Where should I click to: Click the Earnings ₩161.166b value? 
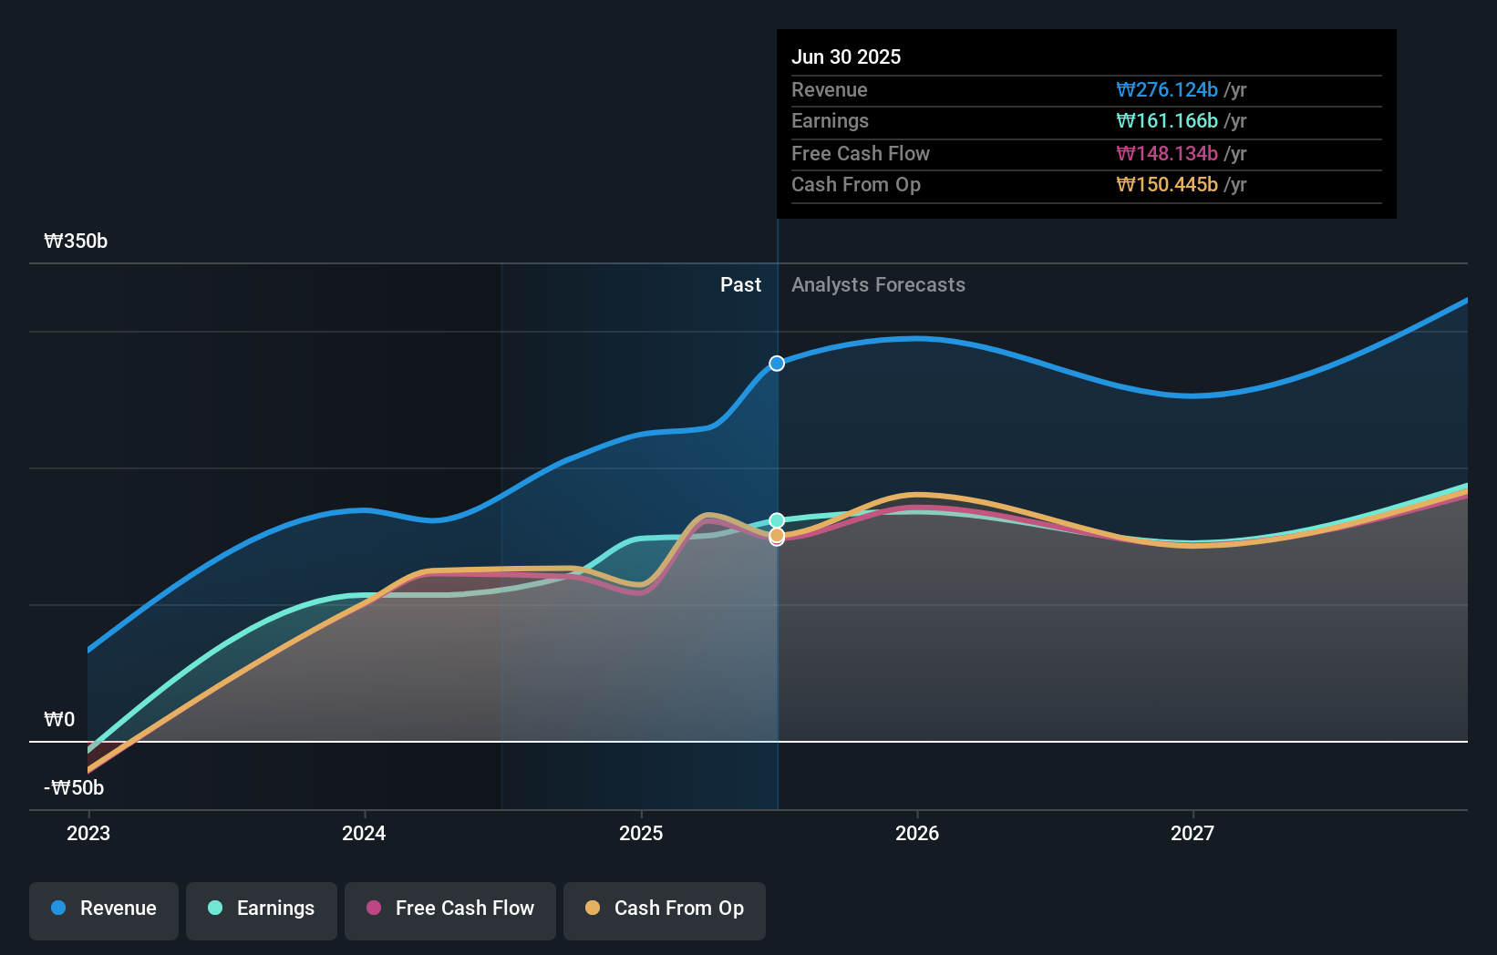(x=1168, y=121)
